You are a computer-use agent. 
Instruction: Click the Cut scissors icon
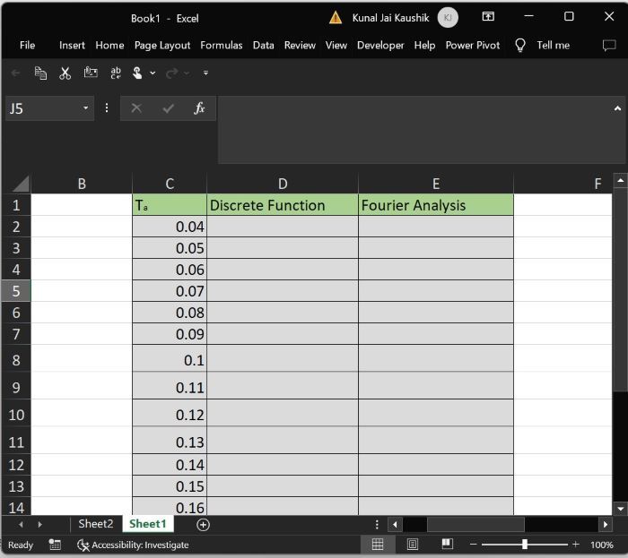click(x=65, y=73)
